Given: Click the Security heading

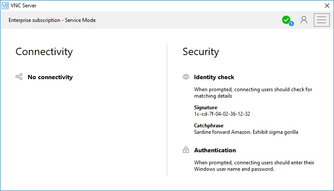Looking at the screenshot, I should 201,52.
